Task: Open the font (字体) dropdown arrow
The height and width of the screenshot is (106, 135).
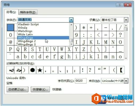Action: click(x=71, y=20)
